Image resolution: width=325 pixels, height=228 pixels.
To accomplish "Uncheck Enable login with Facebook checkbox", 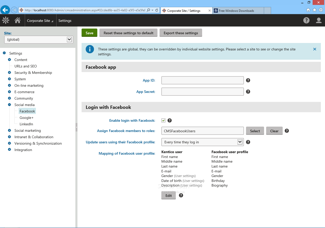I will click(x=163, y=120).
